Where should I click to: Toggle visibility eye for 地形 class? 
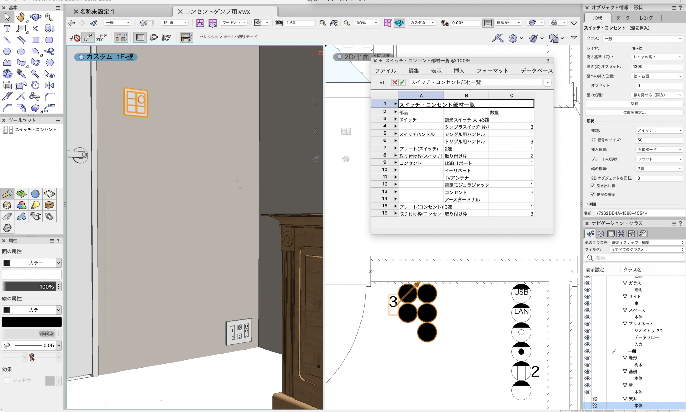(588, 358)
